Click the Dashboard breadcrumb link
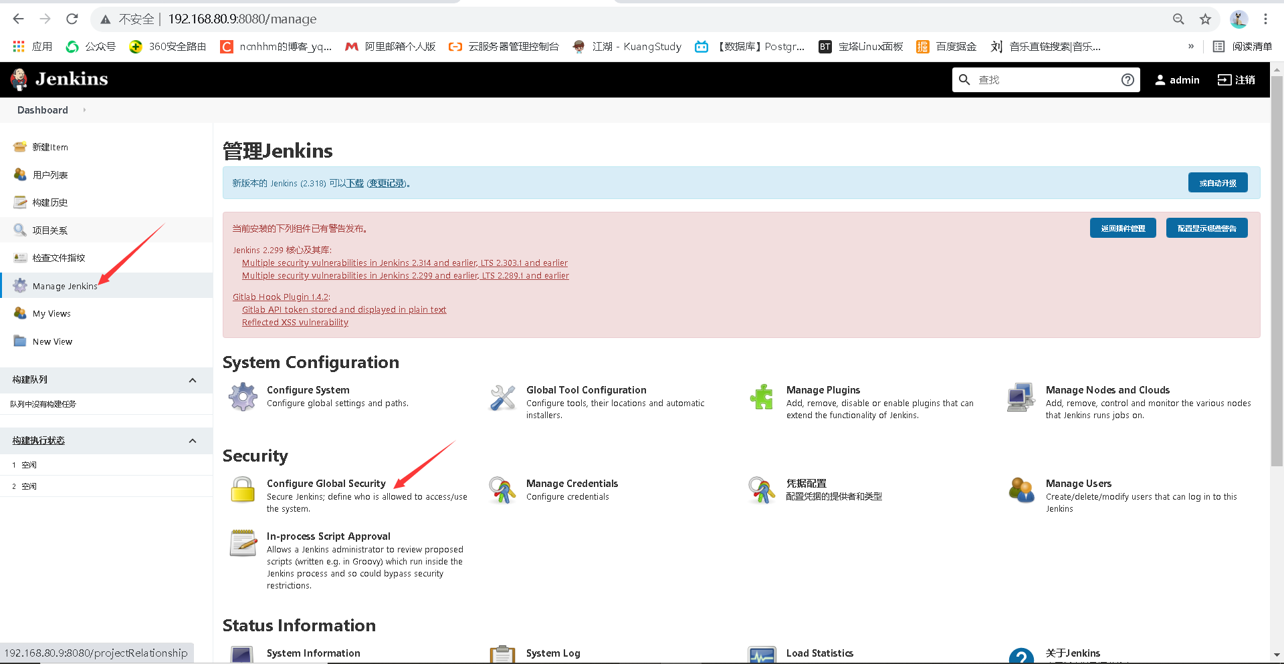 pos(42,110)
